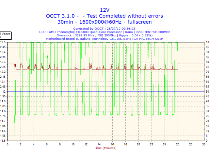Click "95" on the usage percent axis

click(x=207, y=47)
